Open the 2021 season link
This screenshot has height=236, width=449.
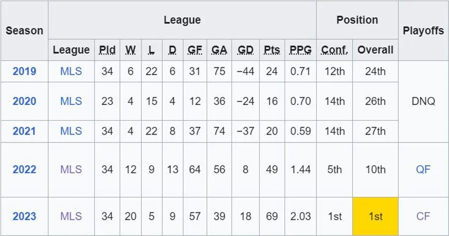pos(24,131)
